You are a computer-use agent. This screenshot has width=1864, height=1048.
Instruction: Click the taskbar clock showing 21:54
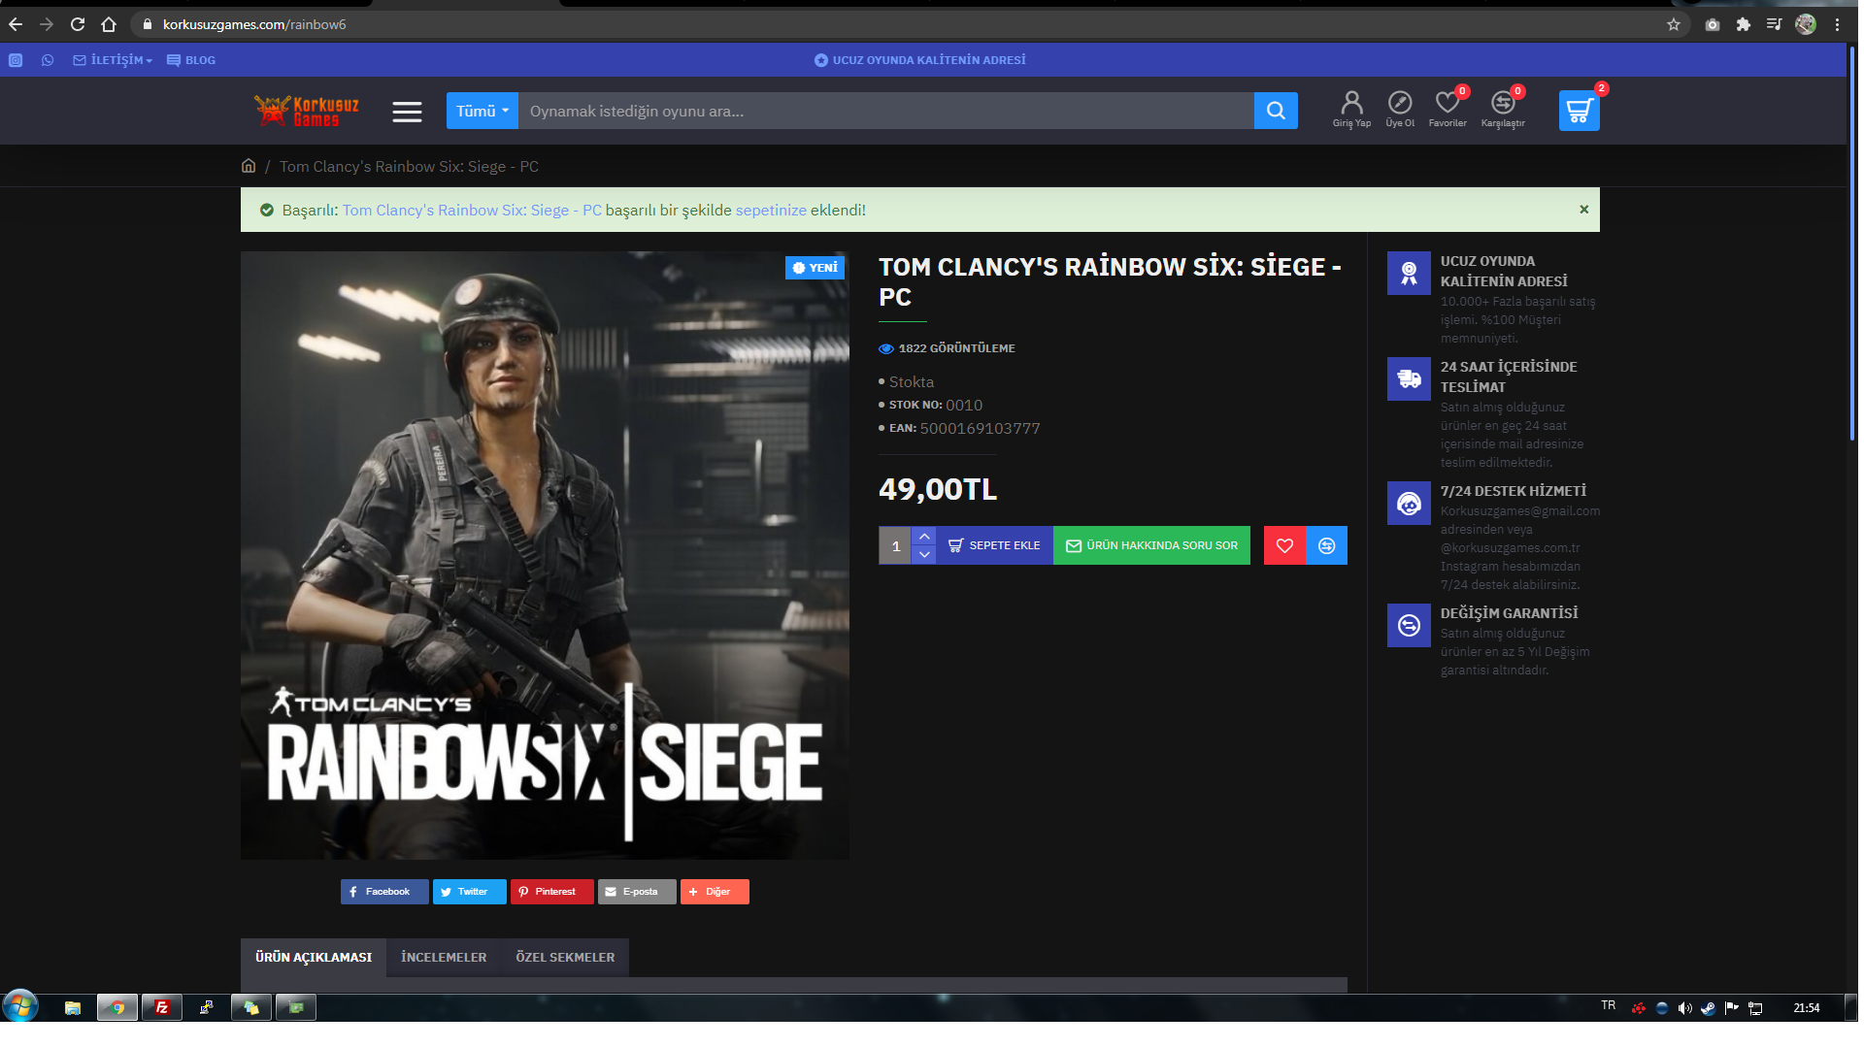1807,1008
